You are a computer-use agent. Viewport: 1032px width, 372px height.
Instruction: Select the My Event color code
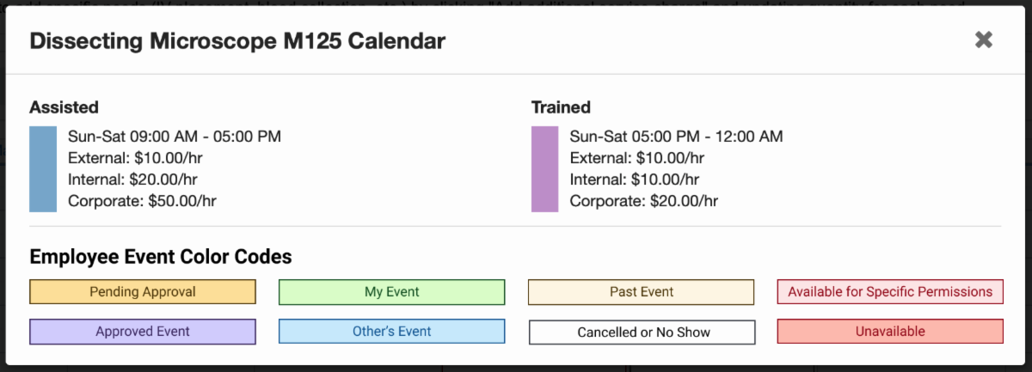pos(391,292)
